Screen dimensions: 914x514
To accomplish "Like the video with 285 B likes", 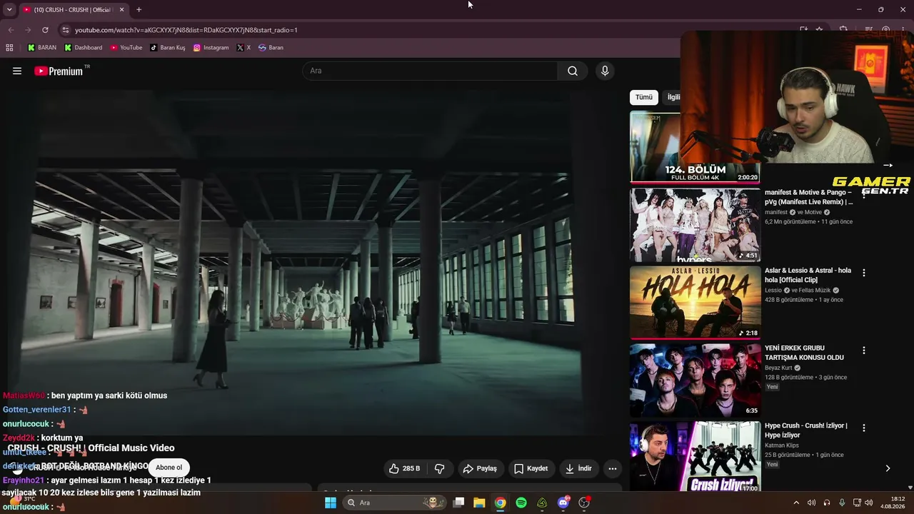I will click(404, 468).
